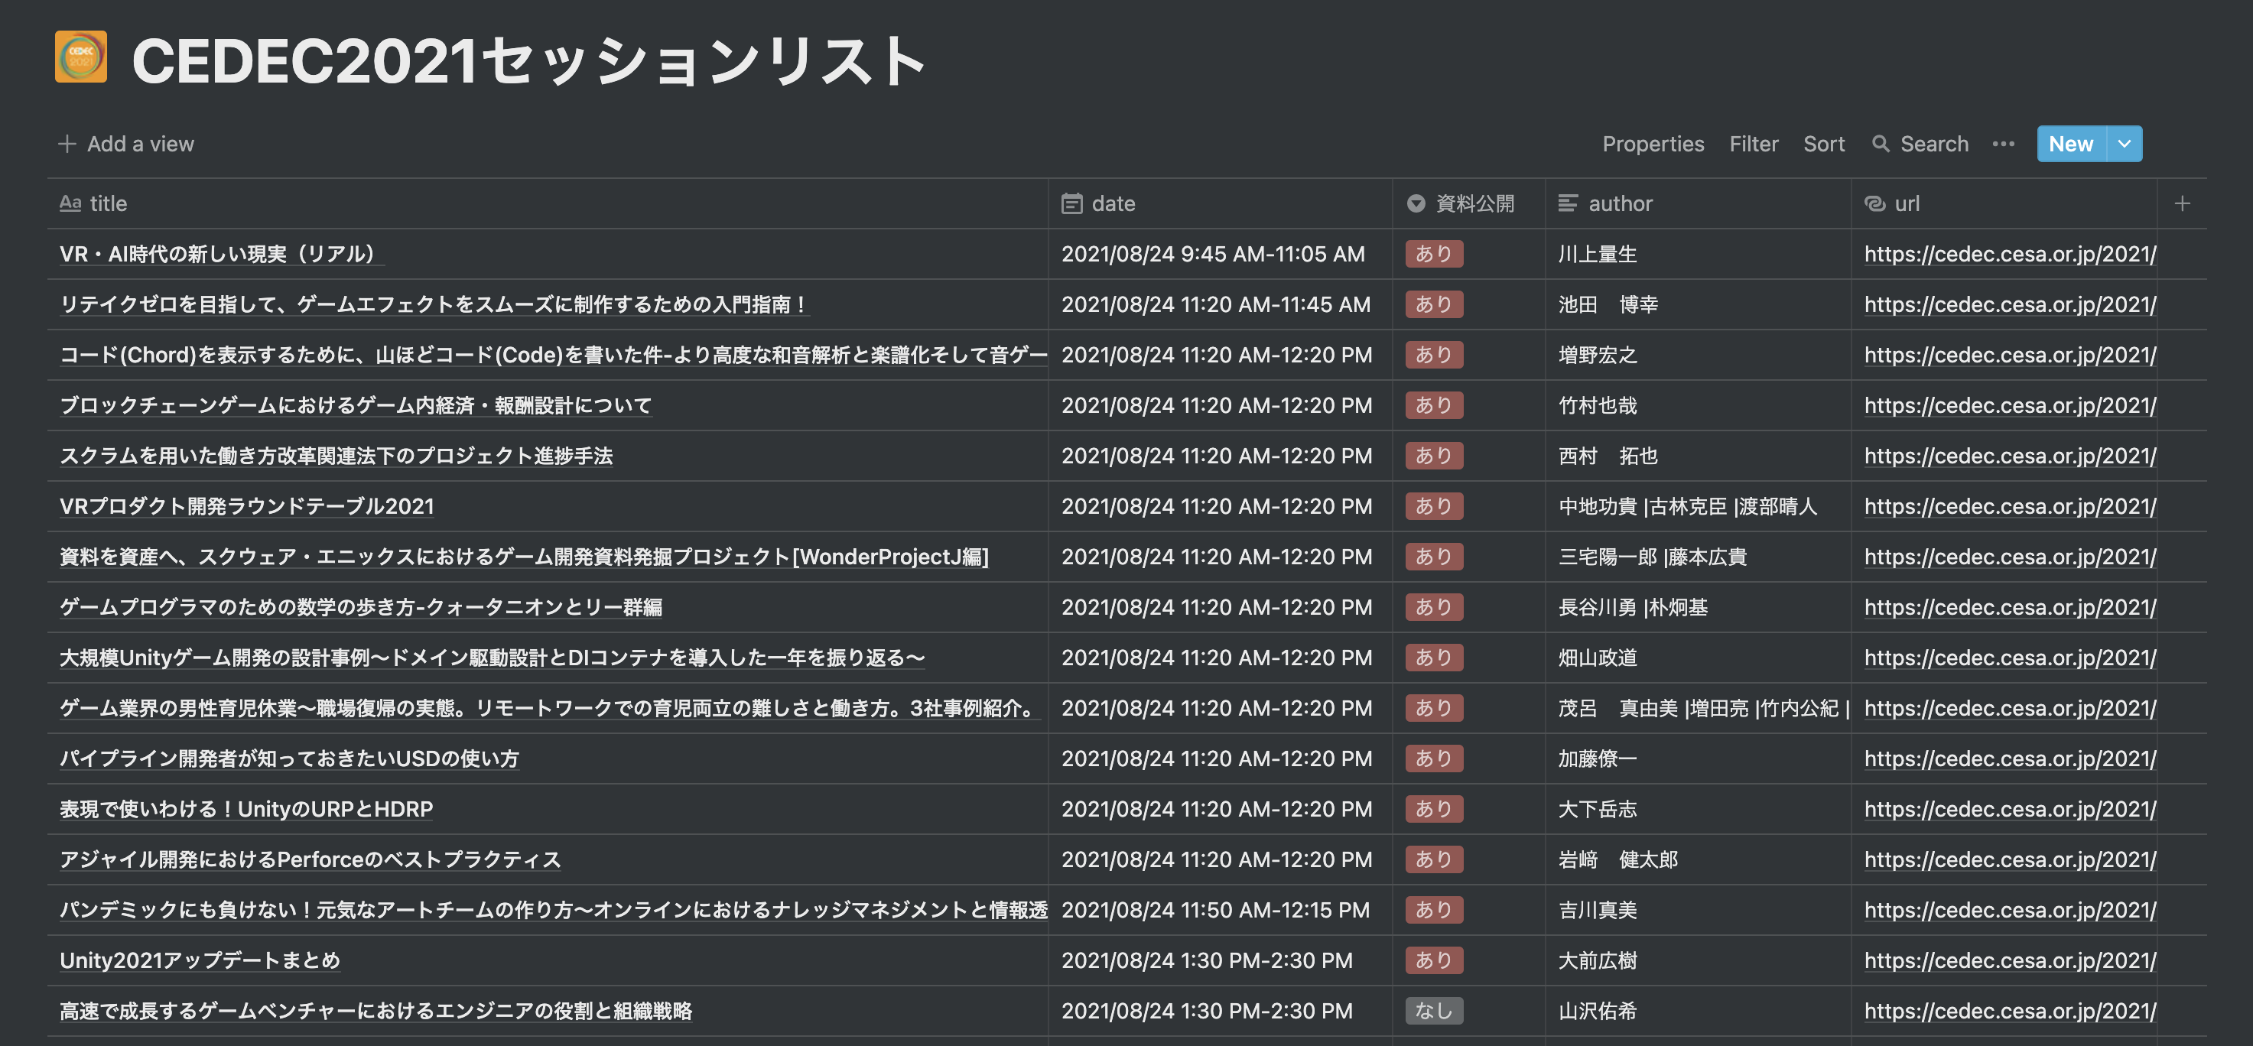
Task: Open the Sort menu
Action: click(x=1825, y=144)
